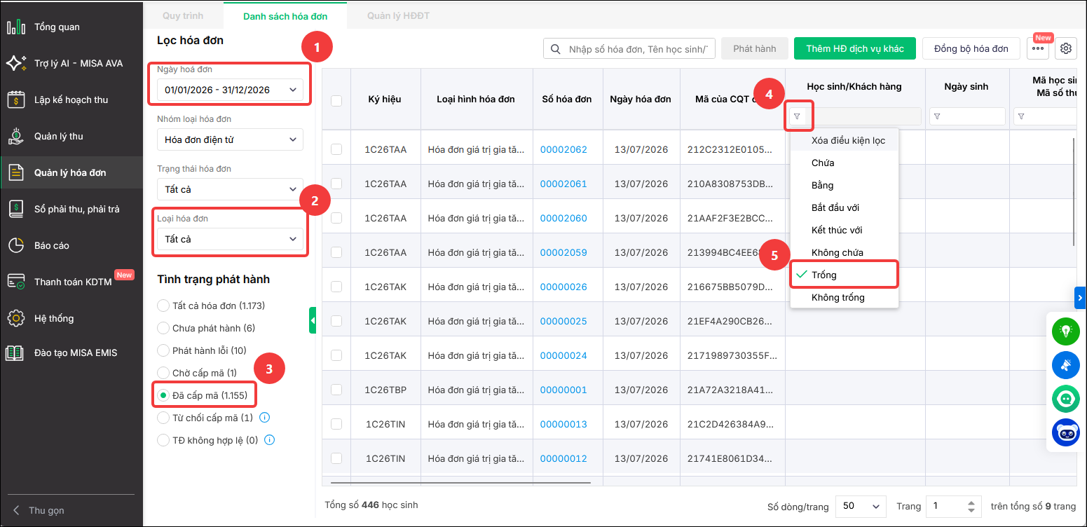Click the Phát hành button
The image size is (1087, 527).
755,48
